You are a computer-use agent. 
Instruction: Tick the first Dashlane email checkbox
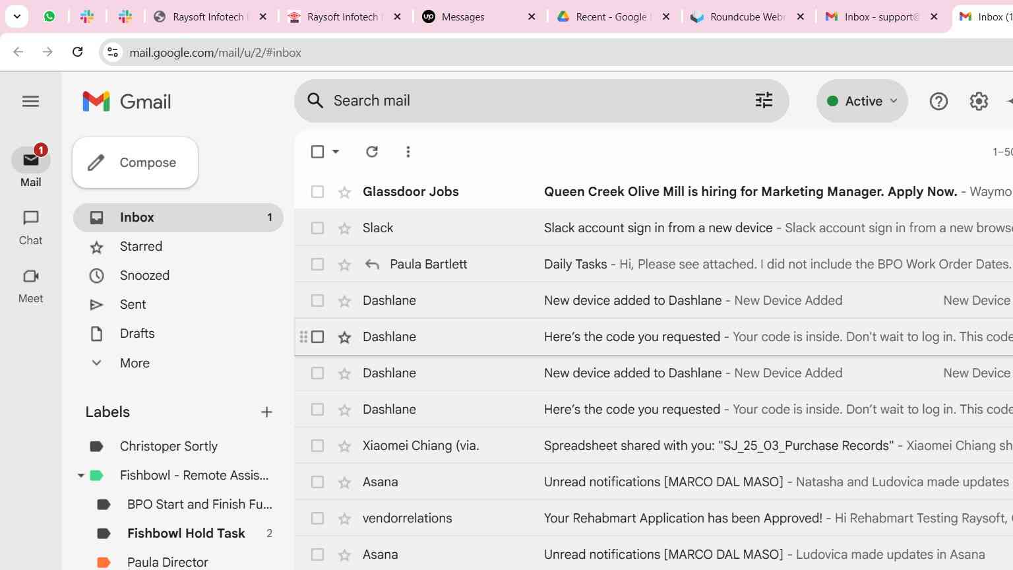click(317, 300)
